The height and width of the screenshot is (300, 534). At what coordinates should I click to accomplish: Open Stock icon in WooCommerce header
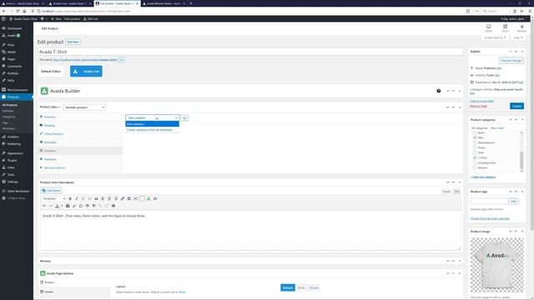coord(505,28)
